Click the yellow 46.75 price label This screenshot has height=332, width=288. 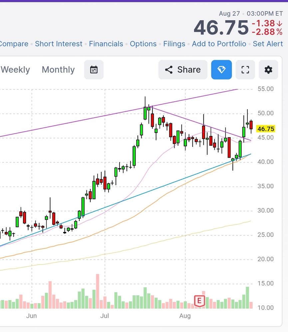click(266, 129)
